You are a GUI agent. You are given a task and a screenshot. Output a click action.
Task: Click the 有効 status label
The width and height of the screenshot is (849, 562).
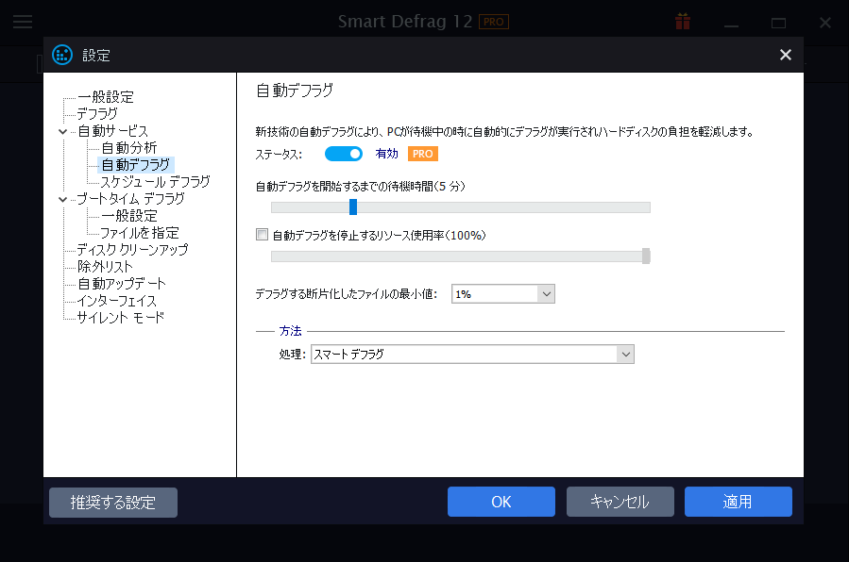pyautogui.click(x=386, y=154)
